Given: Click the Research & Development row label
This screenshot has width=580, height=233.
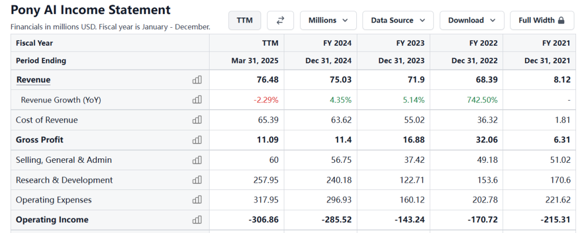Looking at the screenshot, I should [65, 180].
